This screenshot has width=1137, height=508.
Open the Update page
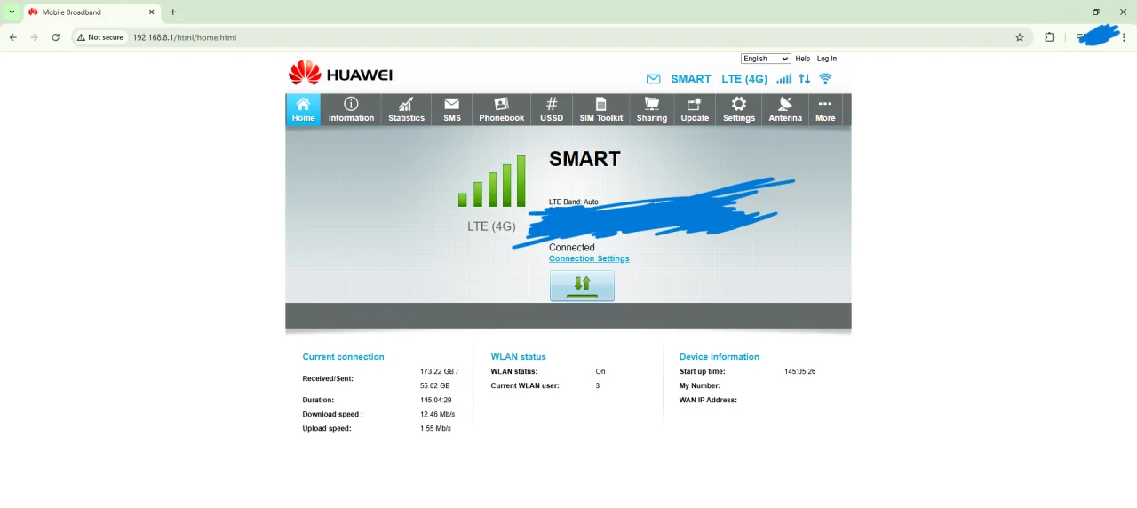[x=695, y=110]
